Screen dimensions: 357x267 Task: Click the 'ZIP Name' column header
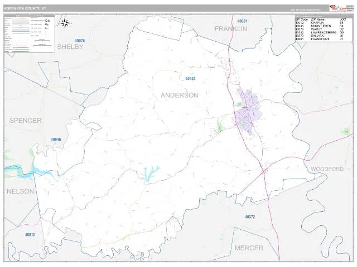[x=317, y=19]
